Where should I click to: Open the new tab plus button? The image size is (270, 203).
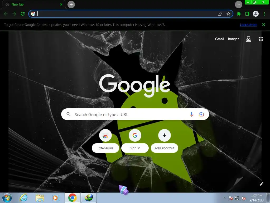pyautogui.click(x=71, y=4)
